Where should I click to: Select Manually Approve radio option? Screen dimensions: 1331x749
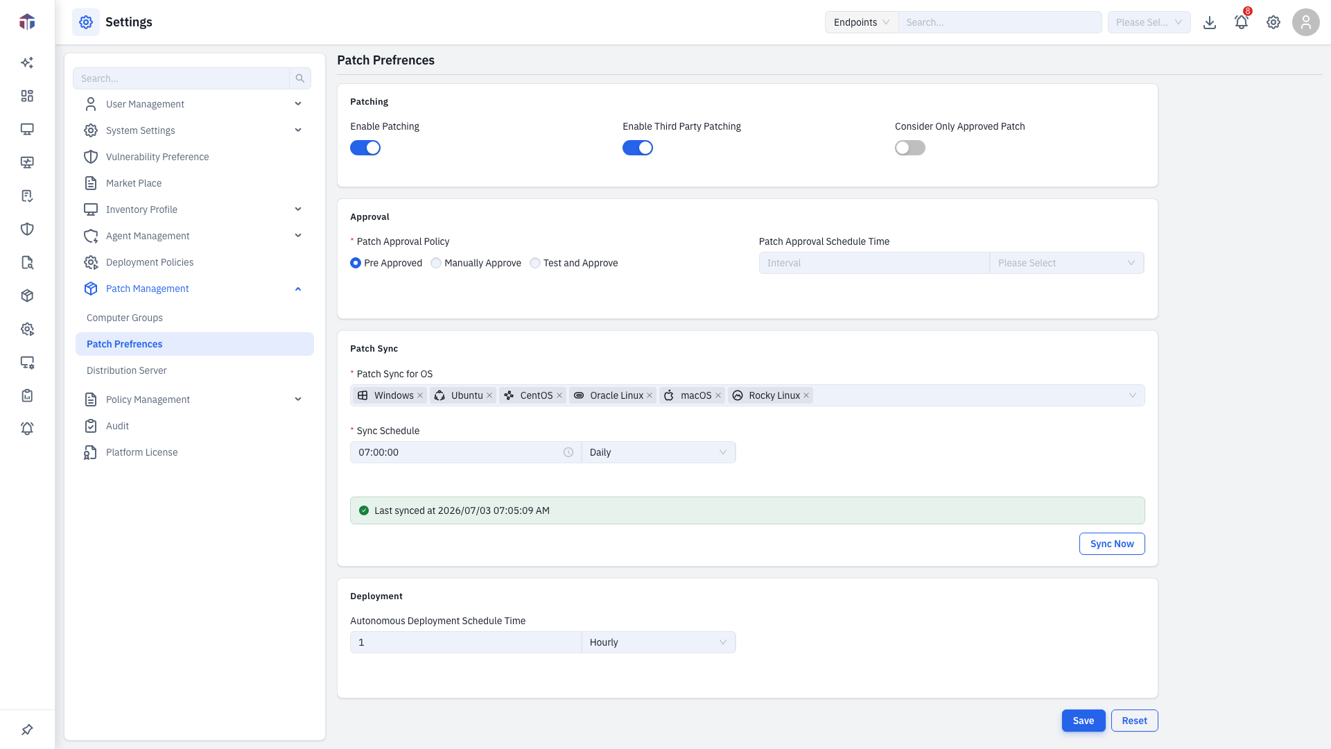tap(436, 263)
